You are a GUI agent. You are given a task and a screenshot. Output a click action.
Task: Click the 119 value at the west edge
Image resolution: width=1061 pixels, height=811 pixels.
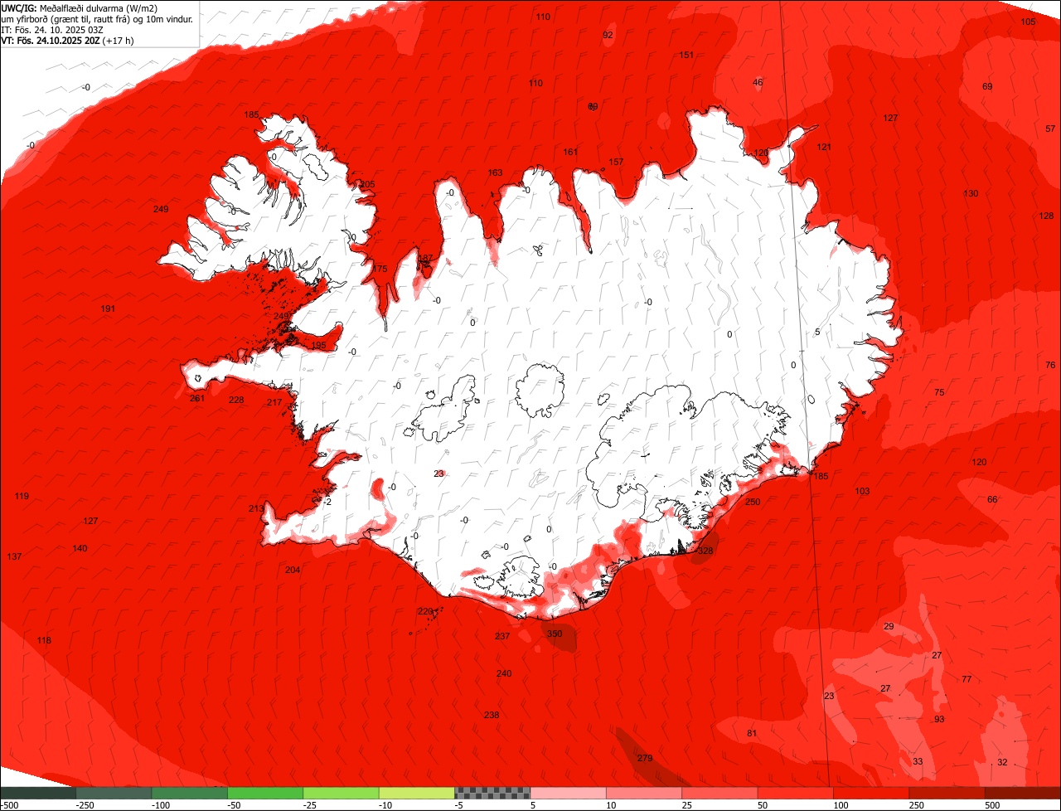click(22, 496)
